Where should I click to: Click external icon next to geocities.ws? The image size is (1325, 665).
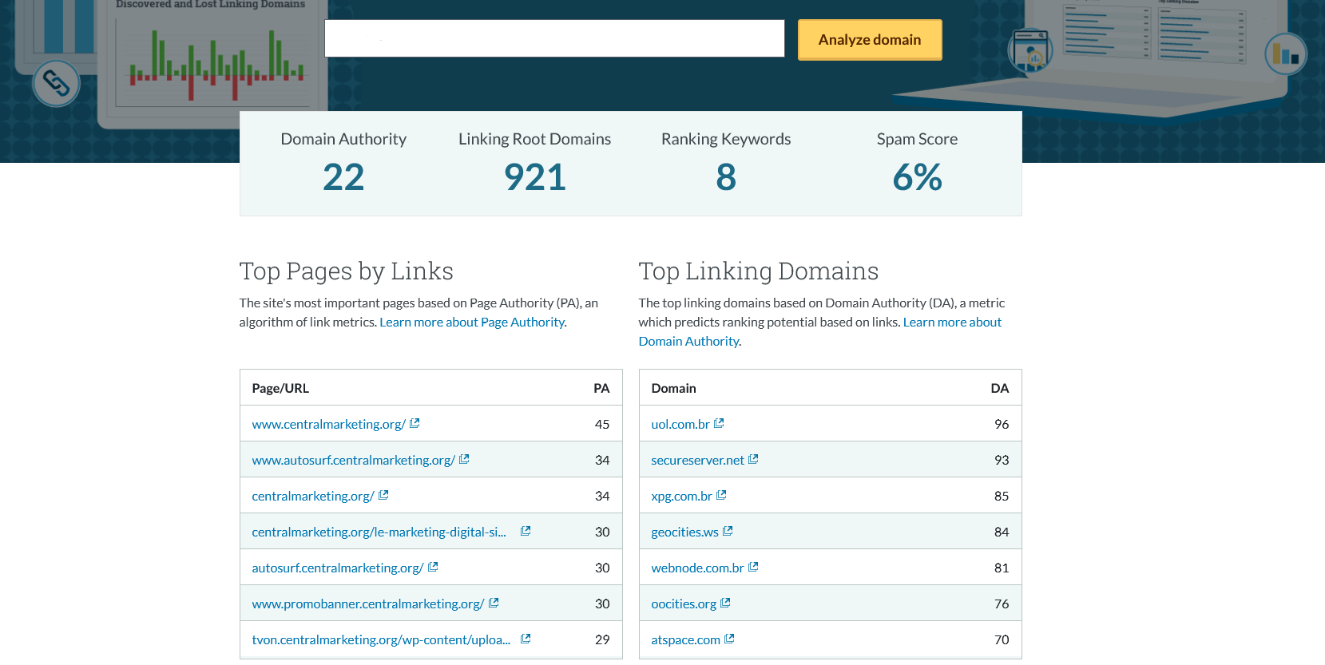pyautogui.click(x=728, y=531)
